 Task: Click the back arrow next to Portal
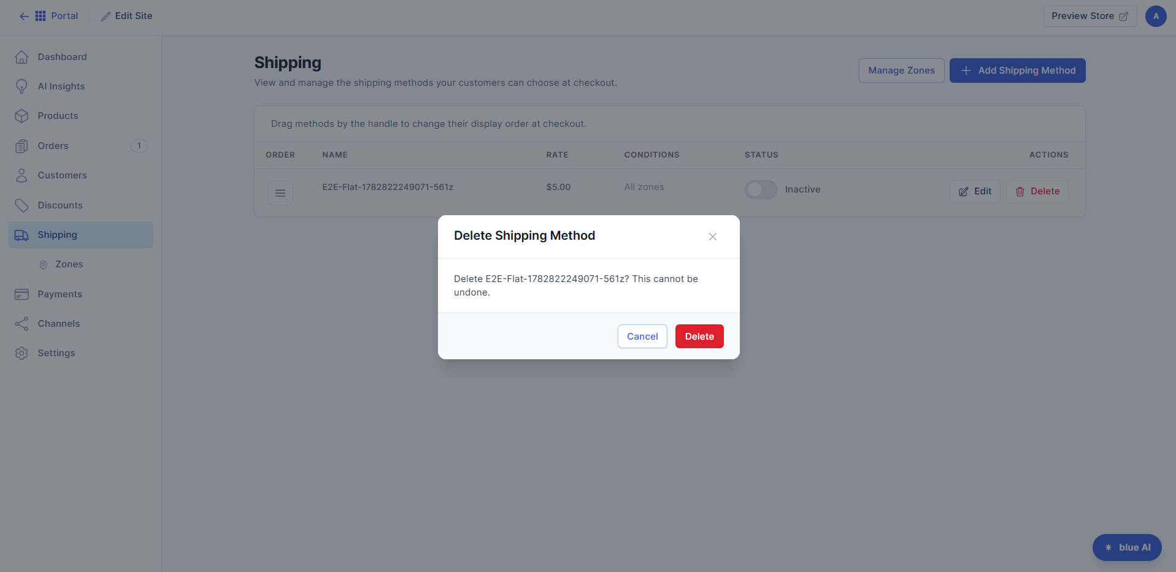coord(24,16)
